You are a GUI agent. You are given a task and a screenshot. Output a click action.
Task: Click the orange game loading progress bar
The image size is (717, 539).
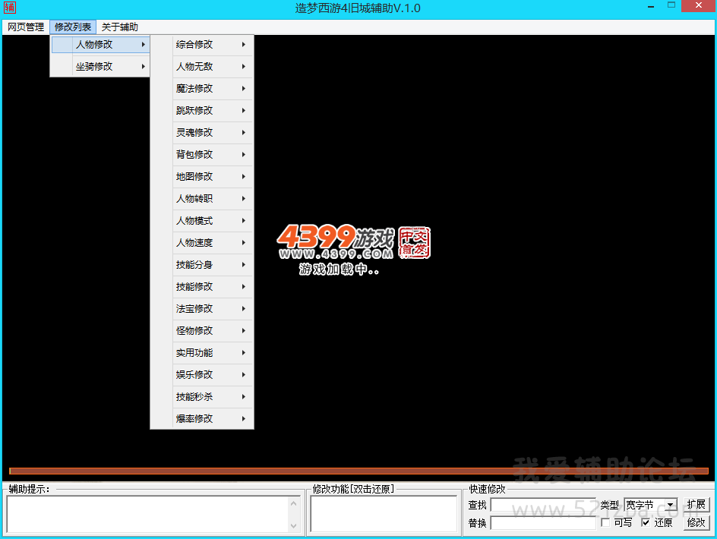point(358,471)
